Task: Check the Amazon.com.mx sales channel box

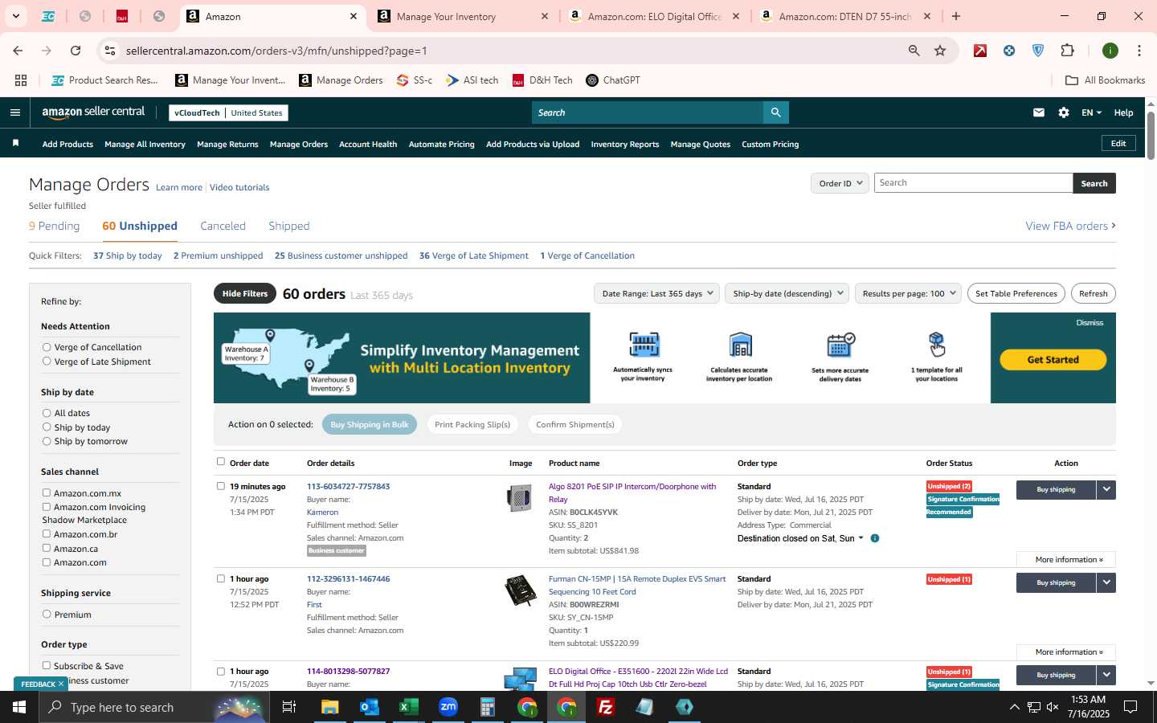Action: [x=47, y=492]
